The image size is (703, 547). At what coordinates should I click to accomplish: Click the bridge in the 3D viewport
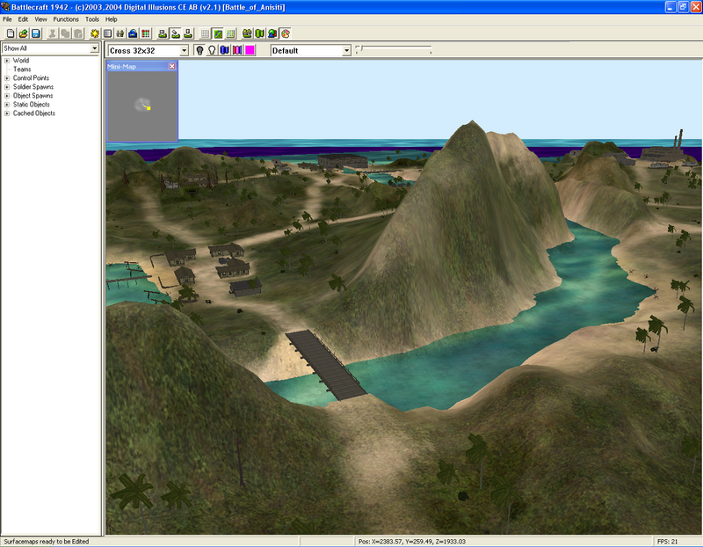(x=326, y=364)
